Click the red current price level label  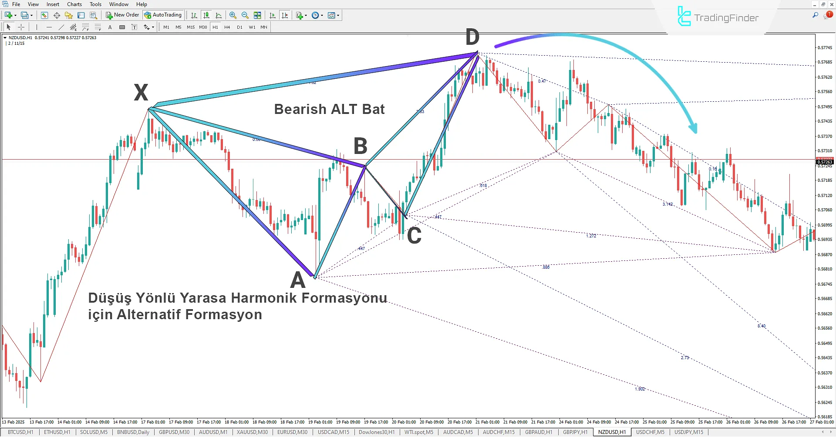click(x=824, y=161)
